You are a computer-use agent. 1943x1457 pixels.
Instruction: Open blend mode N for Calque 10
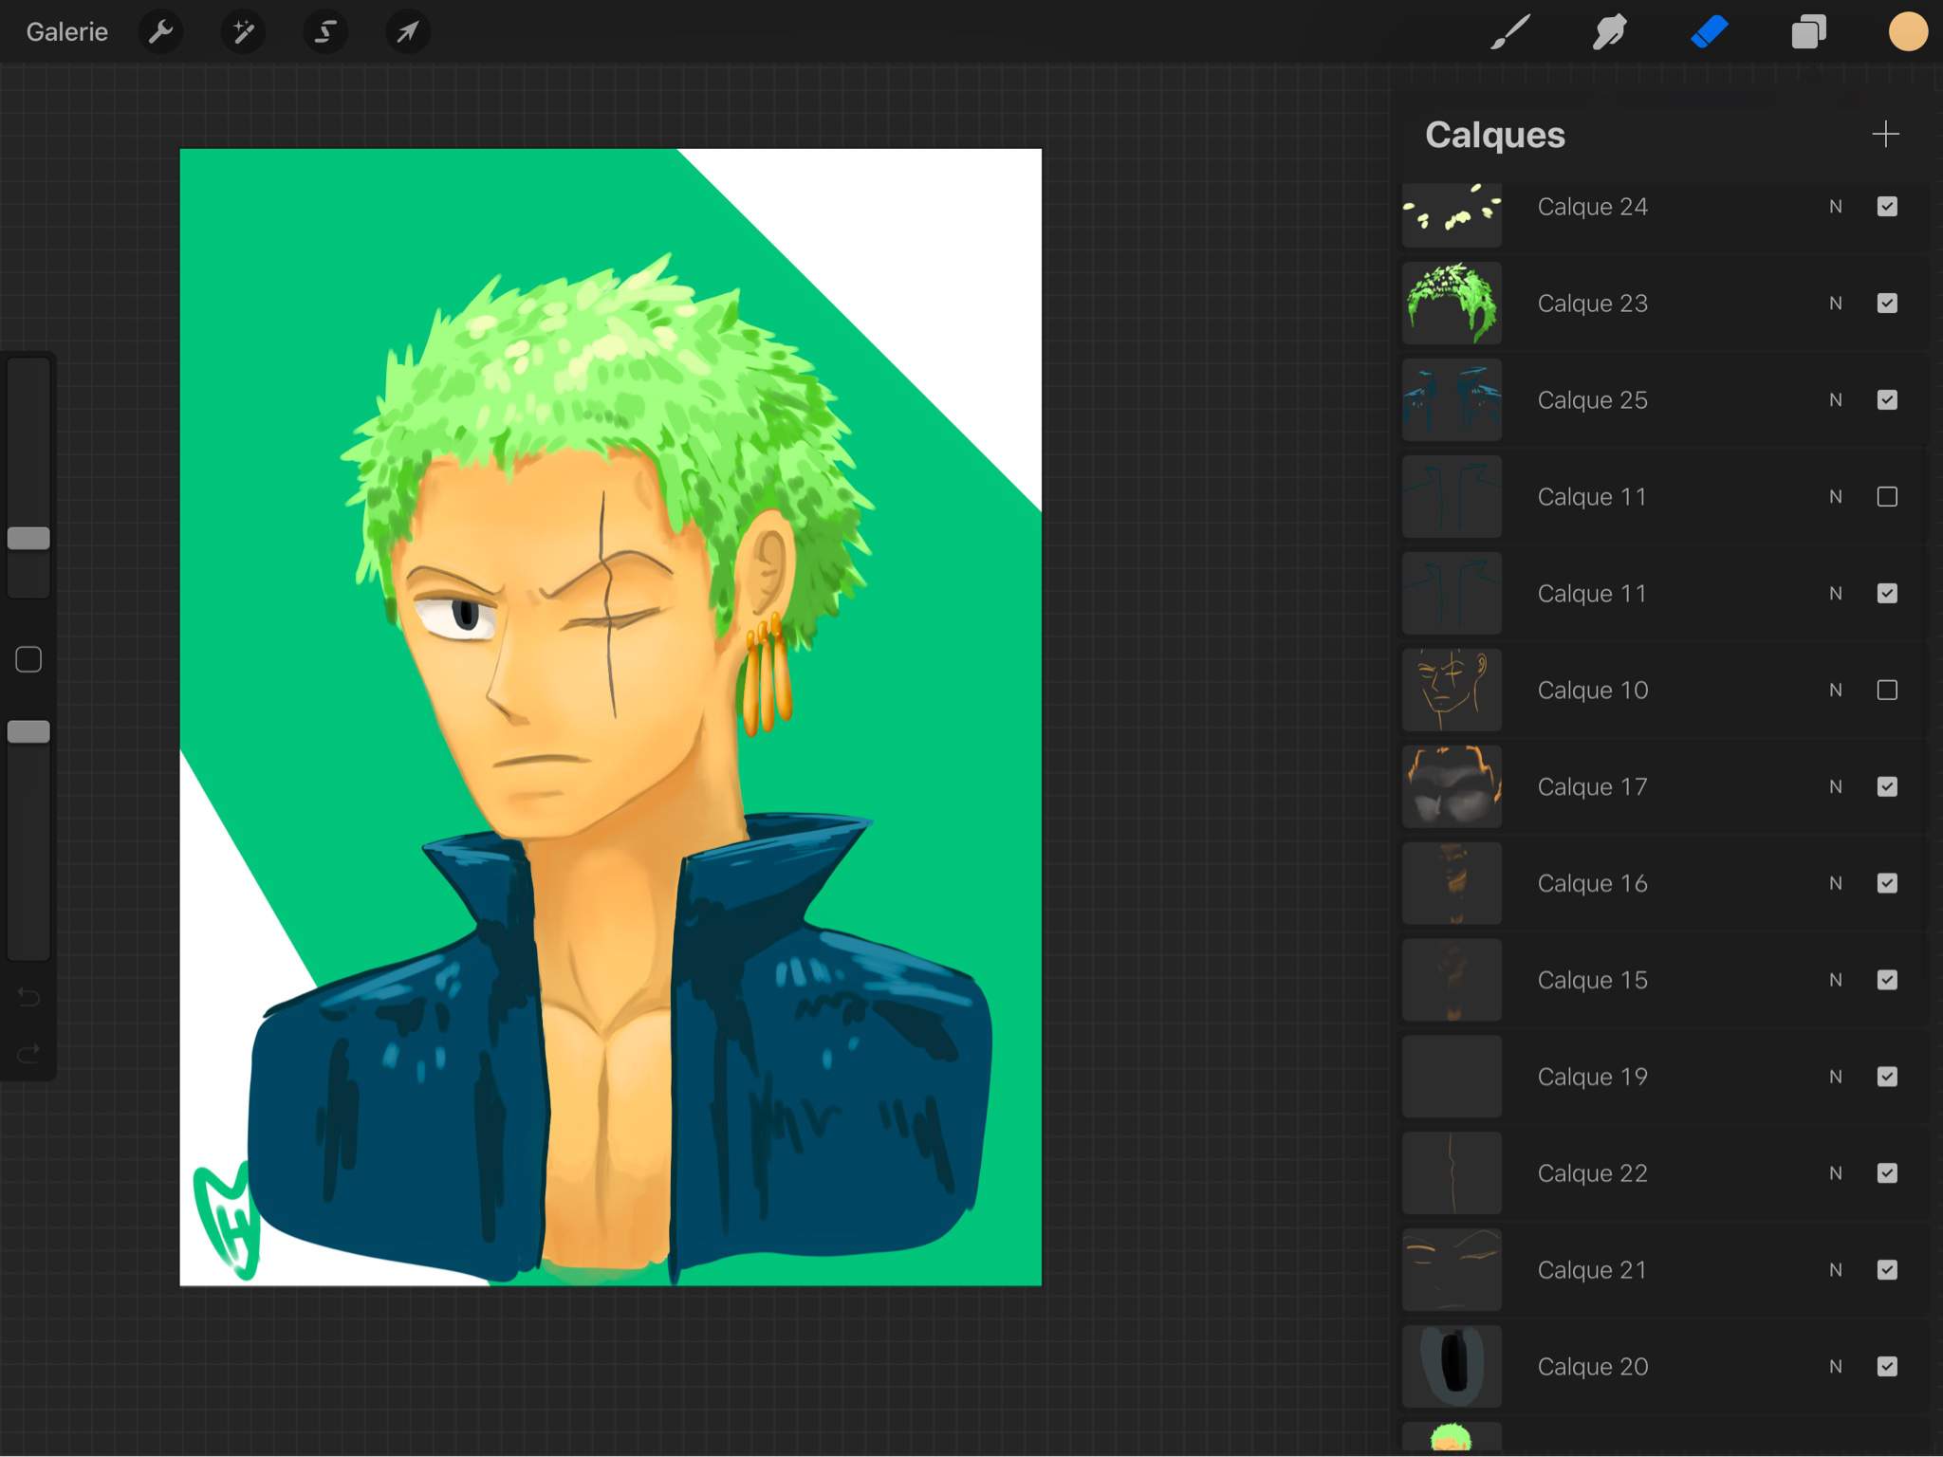tap(1836, 691)
